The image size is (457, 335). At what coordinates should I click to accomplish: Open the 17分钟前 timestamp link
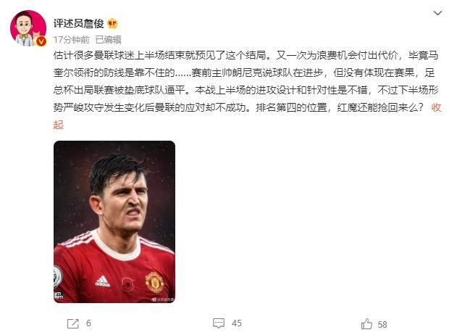(x=72, y=39)
